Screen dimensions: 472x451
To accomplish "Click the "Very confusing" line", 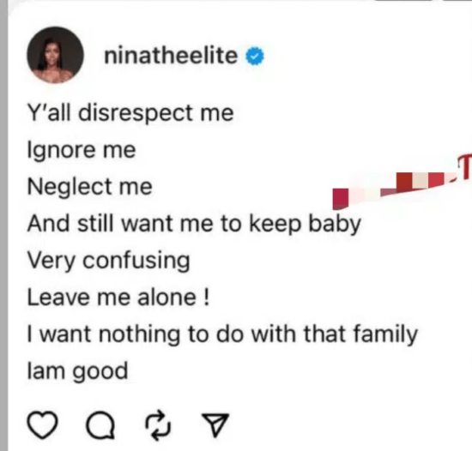I will tap(109, 261).
